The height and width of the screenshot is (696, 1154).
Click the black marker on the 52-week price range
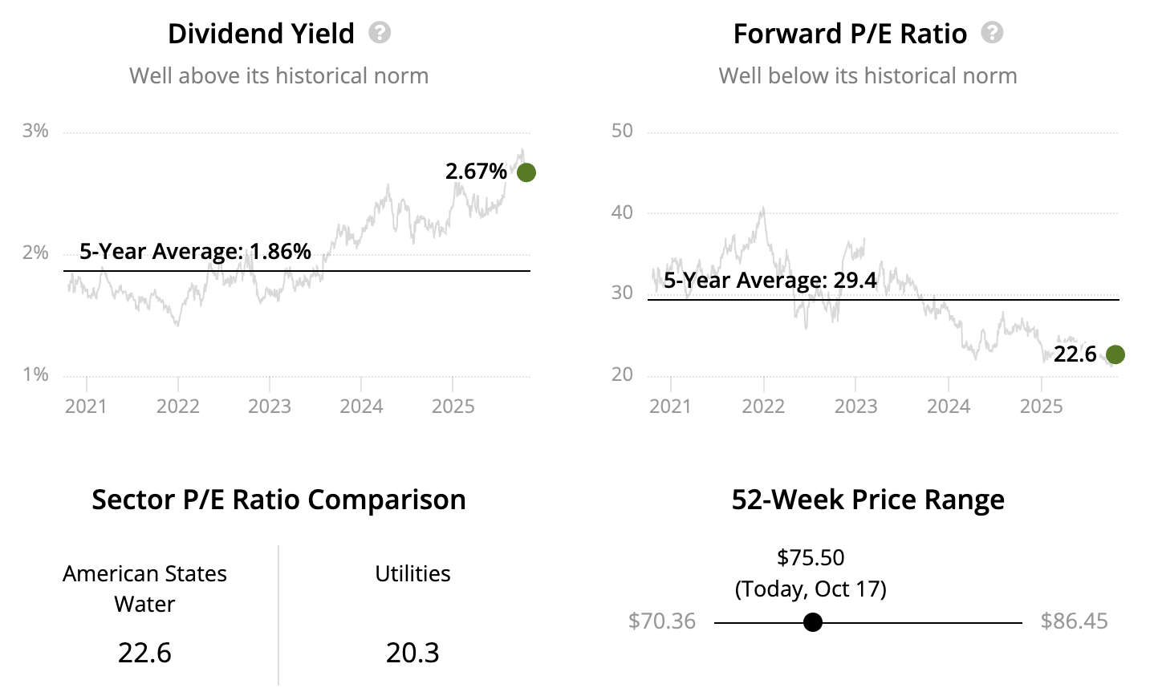pyautogui.click(x=813, y=622)
